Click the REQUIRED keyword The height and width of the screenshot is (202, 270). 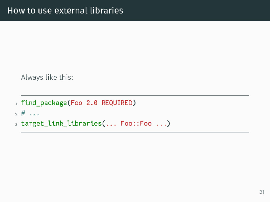[x=117, y=103]
